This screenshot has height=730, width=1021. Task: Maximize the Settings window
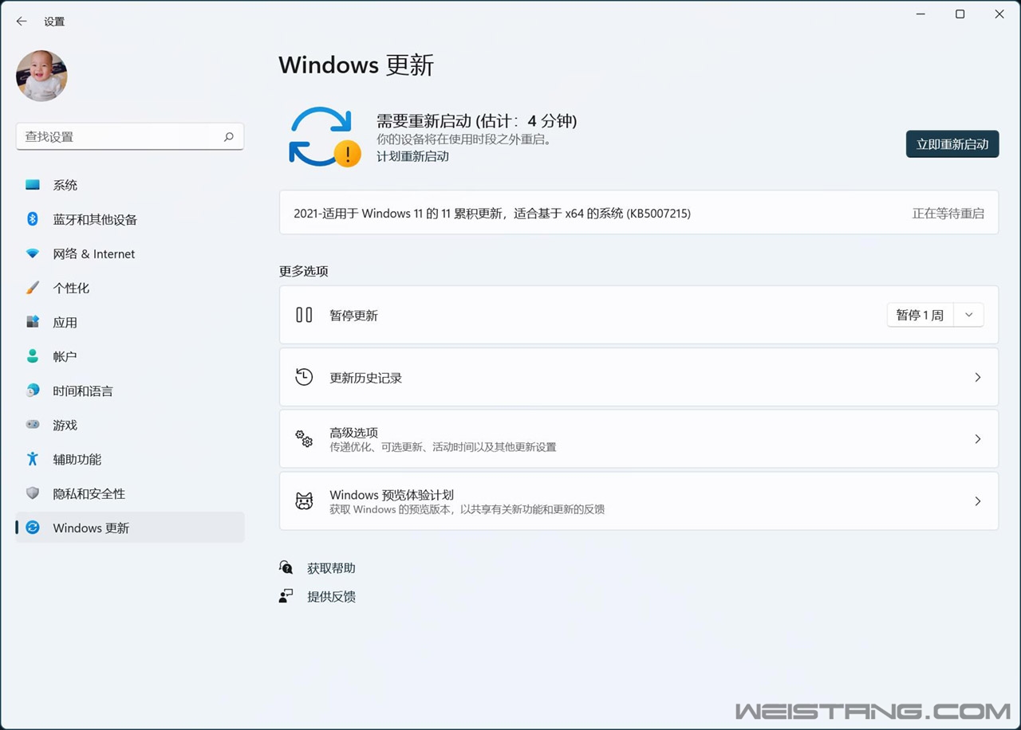tap(960, 14)
